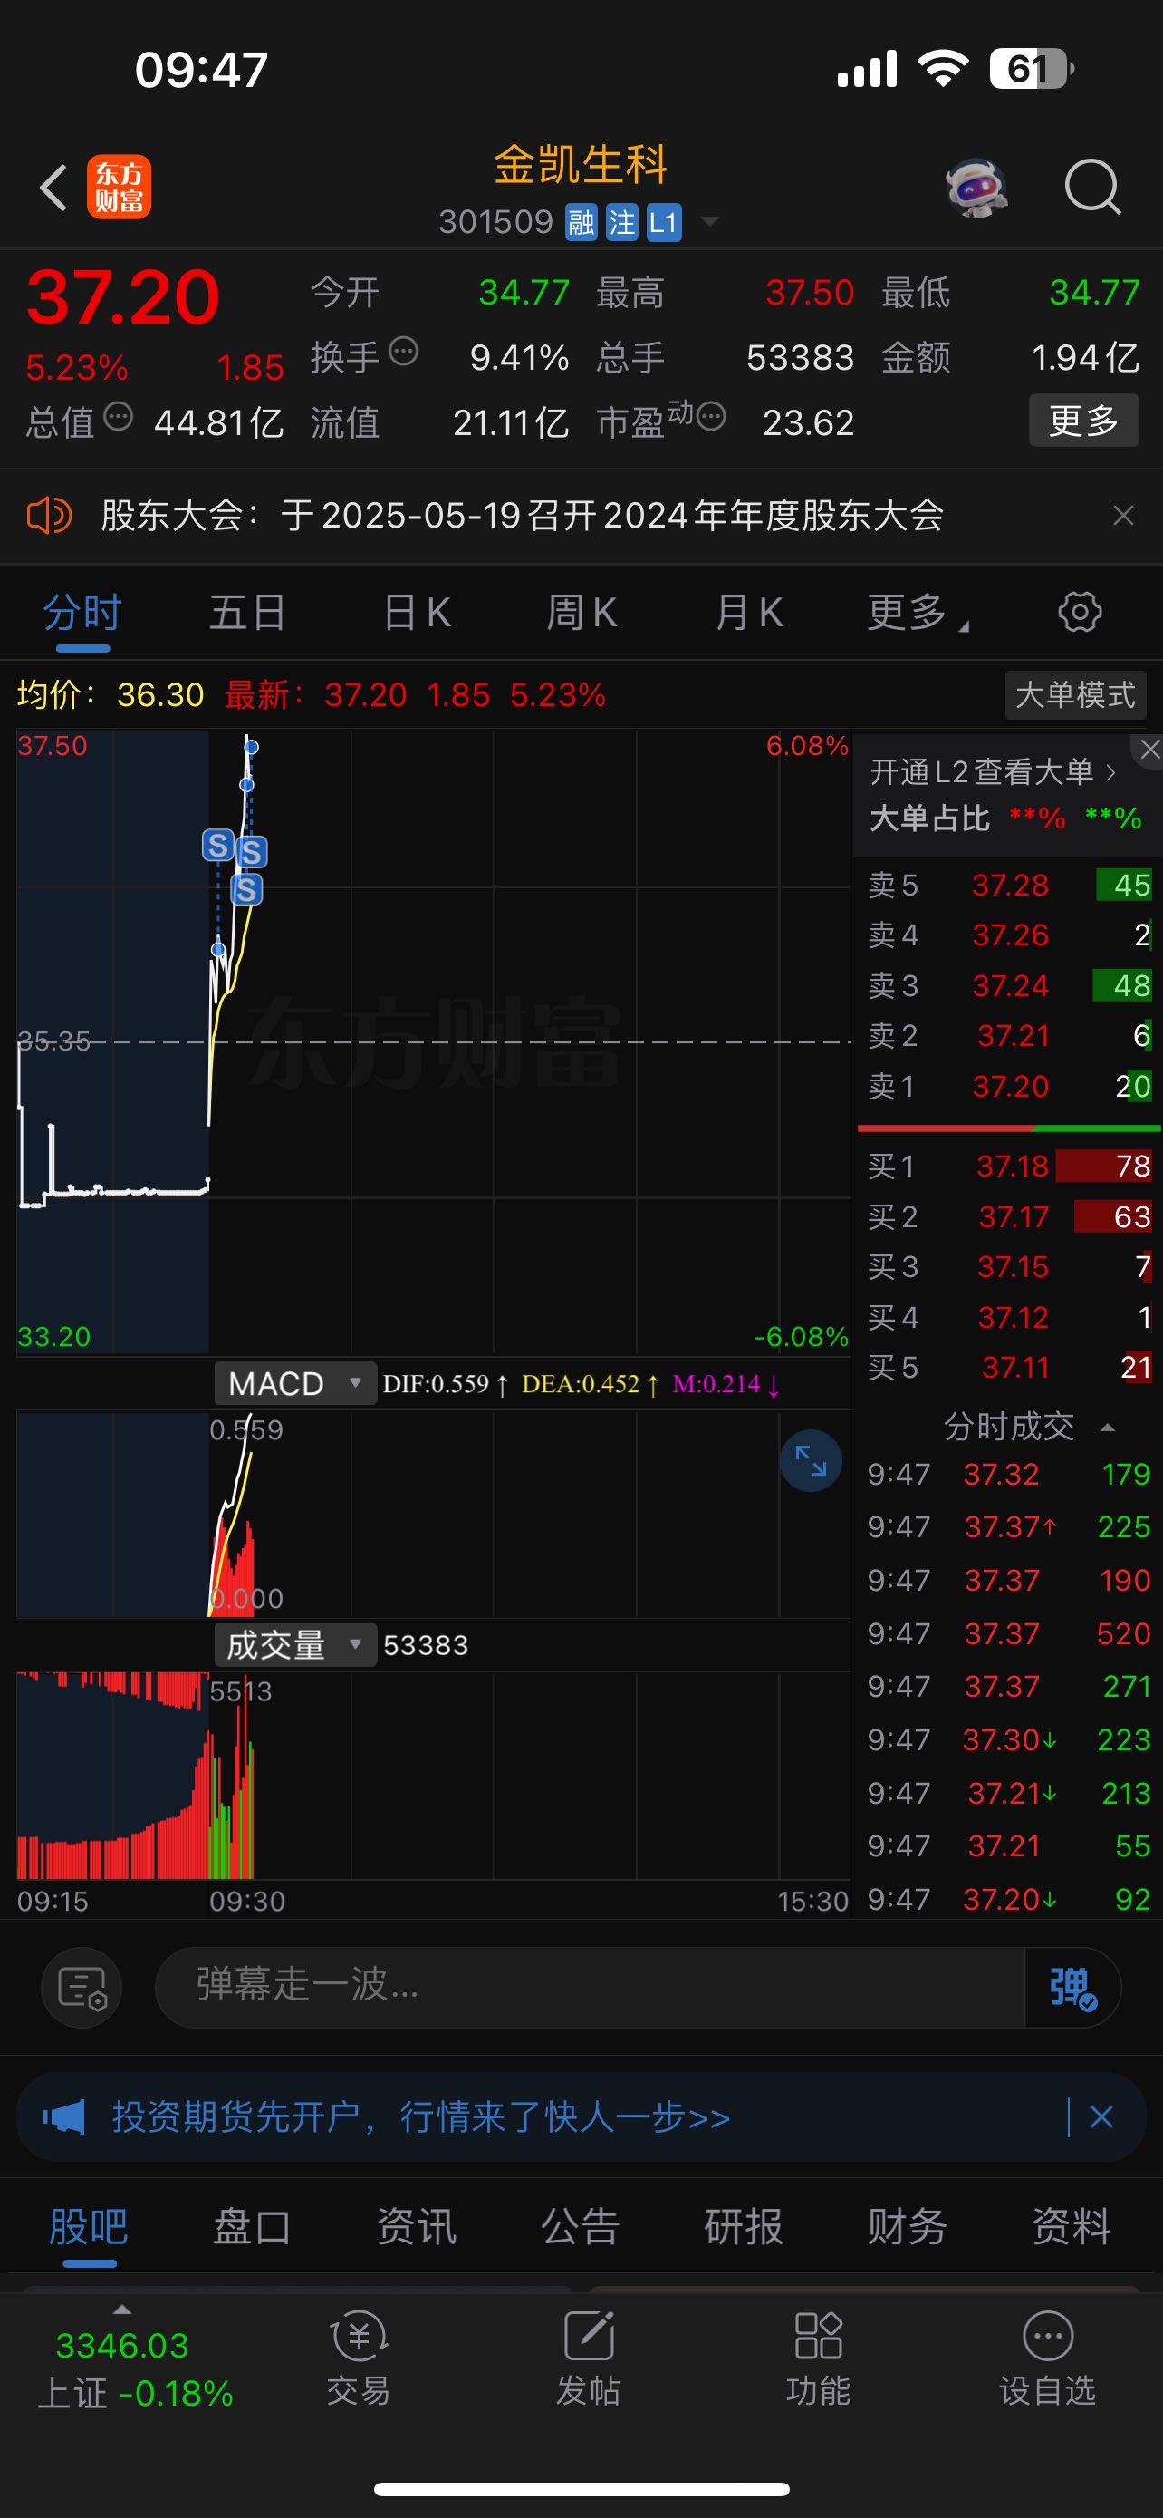This screenshot has height=2518, width=1163.
Task: Select 买5 order row at 37.11
Action: [1008, 1368]
